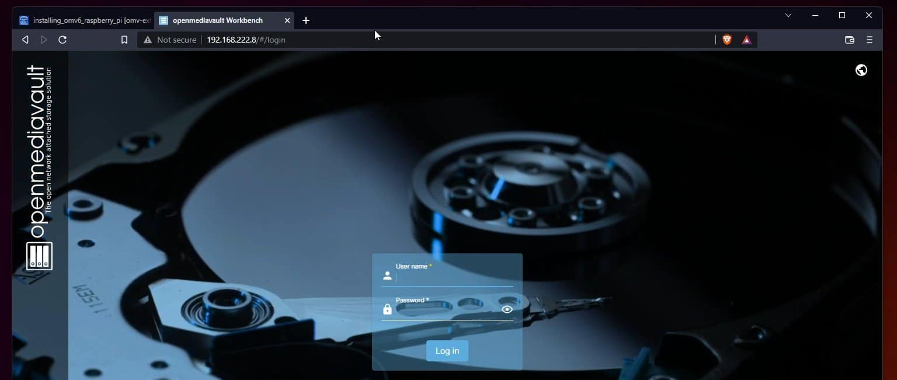Image resolution: width=897 pixels, height=380 pixels.
Task: Toggle password visibility with the eye icon
Action: 506,309
